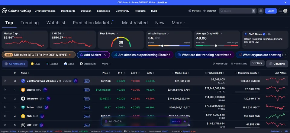Ask CMC AI about BNB via chat icon

click(42, 116)
